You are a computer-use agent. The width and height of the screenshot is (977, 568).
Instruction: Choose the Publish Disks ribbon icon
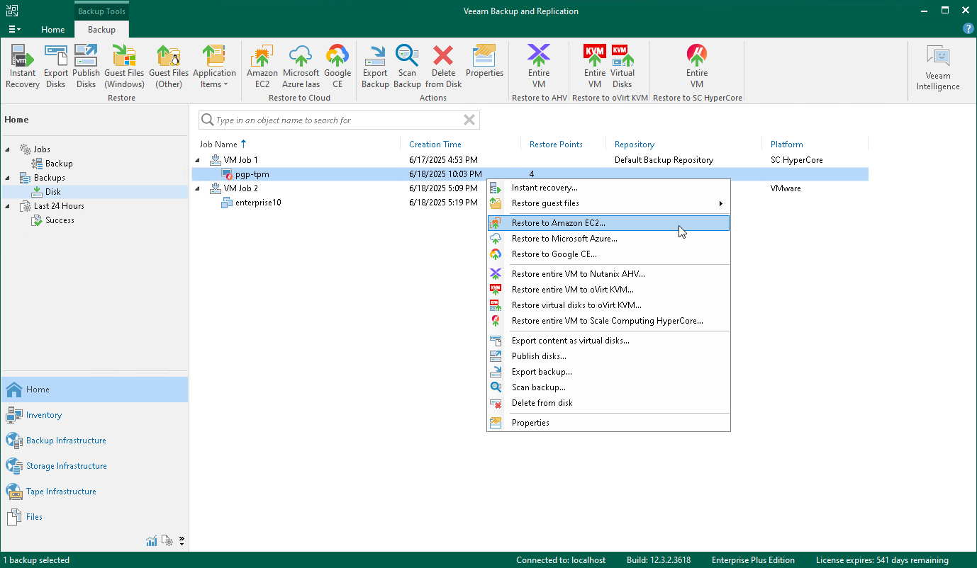86,66
